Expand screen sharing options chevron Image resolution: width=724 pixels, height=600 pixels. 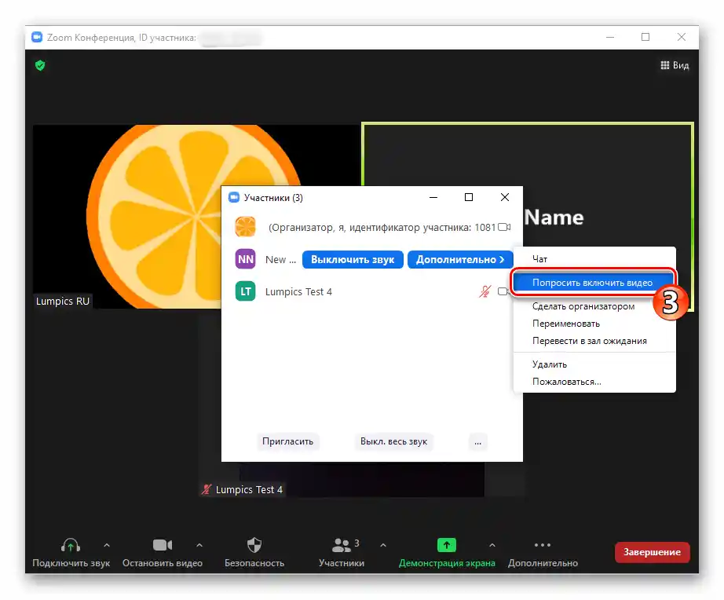tap(492, 544)
